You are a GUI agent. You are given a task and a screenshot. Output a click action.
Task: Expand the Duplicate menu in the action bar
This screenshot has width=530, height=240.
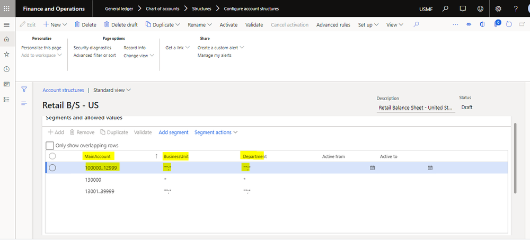(x=162, y=25)
